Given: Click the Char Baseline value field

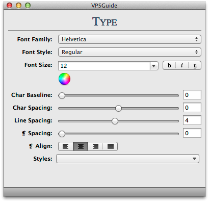Looking at the screenshot, I should pos(192,95).
